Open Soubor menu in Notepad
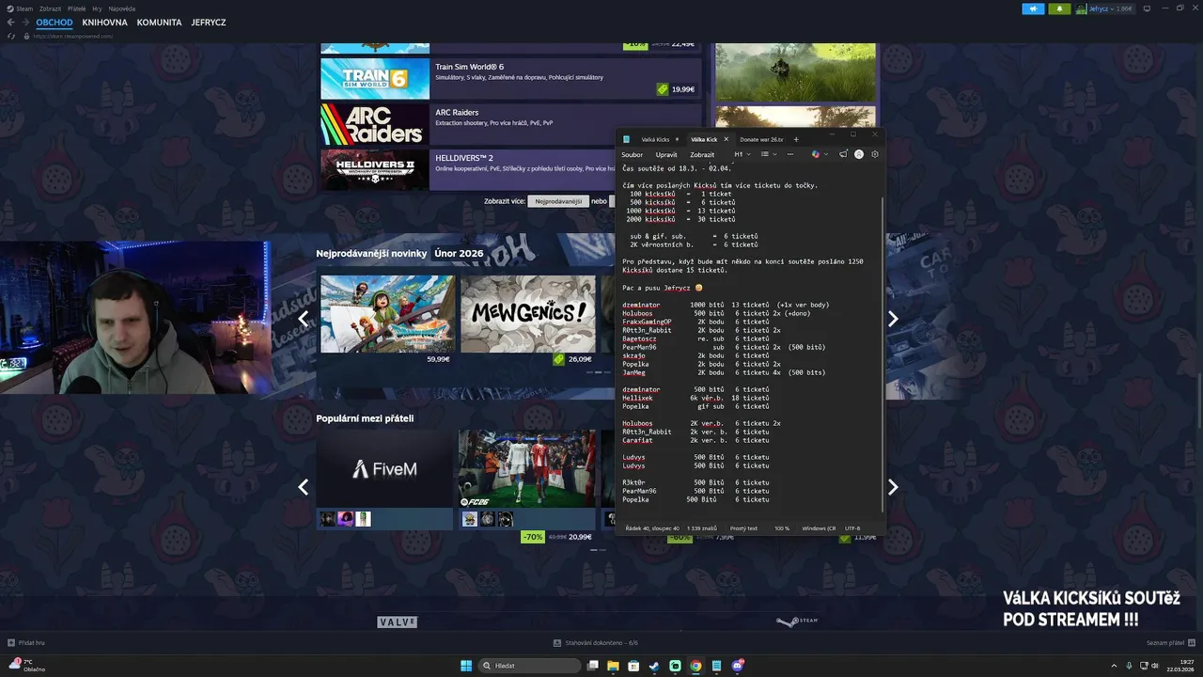 [x=632, y=154]
